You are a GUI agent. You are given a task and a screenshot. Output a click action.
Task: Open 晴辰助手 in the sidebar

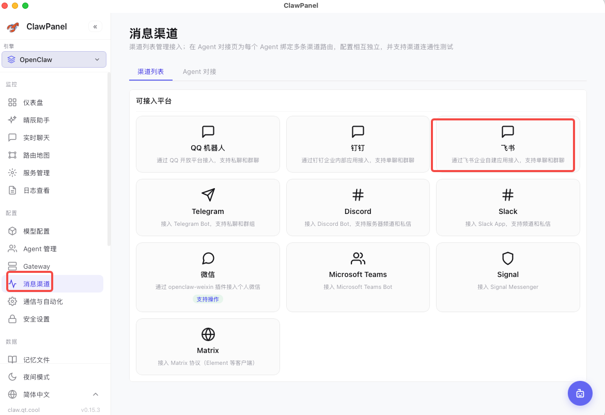[x=36, y=120]
